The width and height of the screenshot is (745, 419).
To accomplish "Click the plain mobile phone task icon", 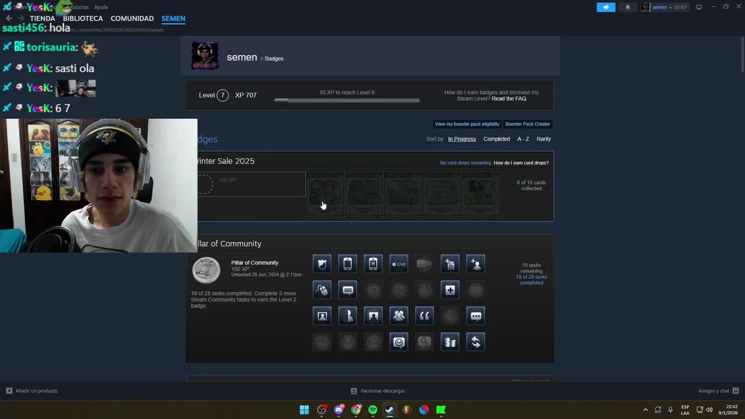I will pos(347,264).
